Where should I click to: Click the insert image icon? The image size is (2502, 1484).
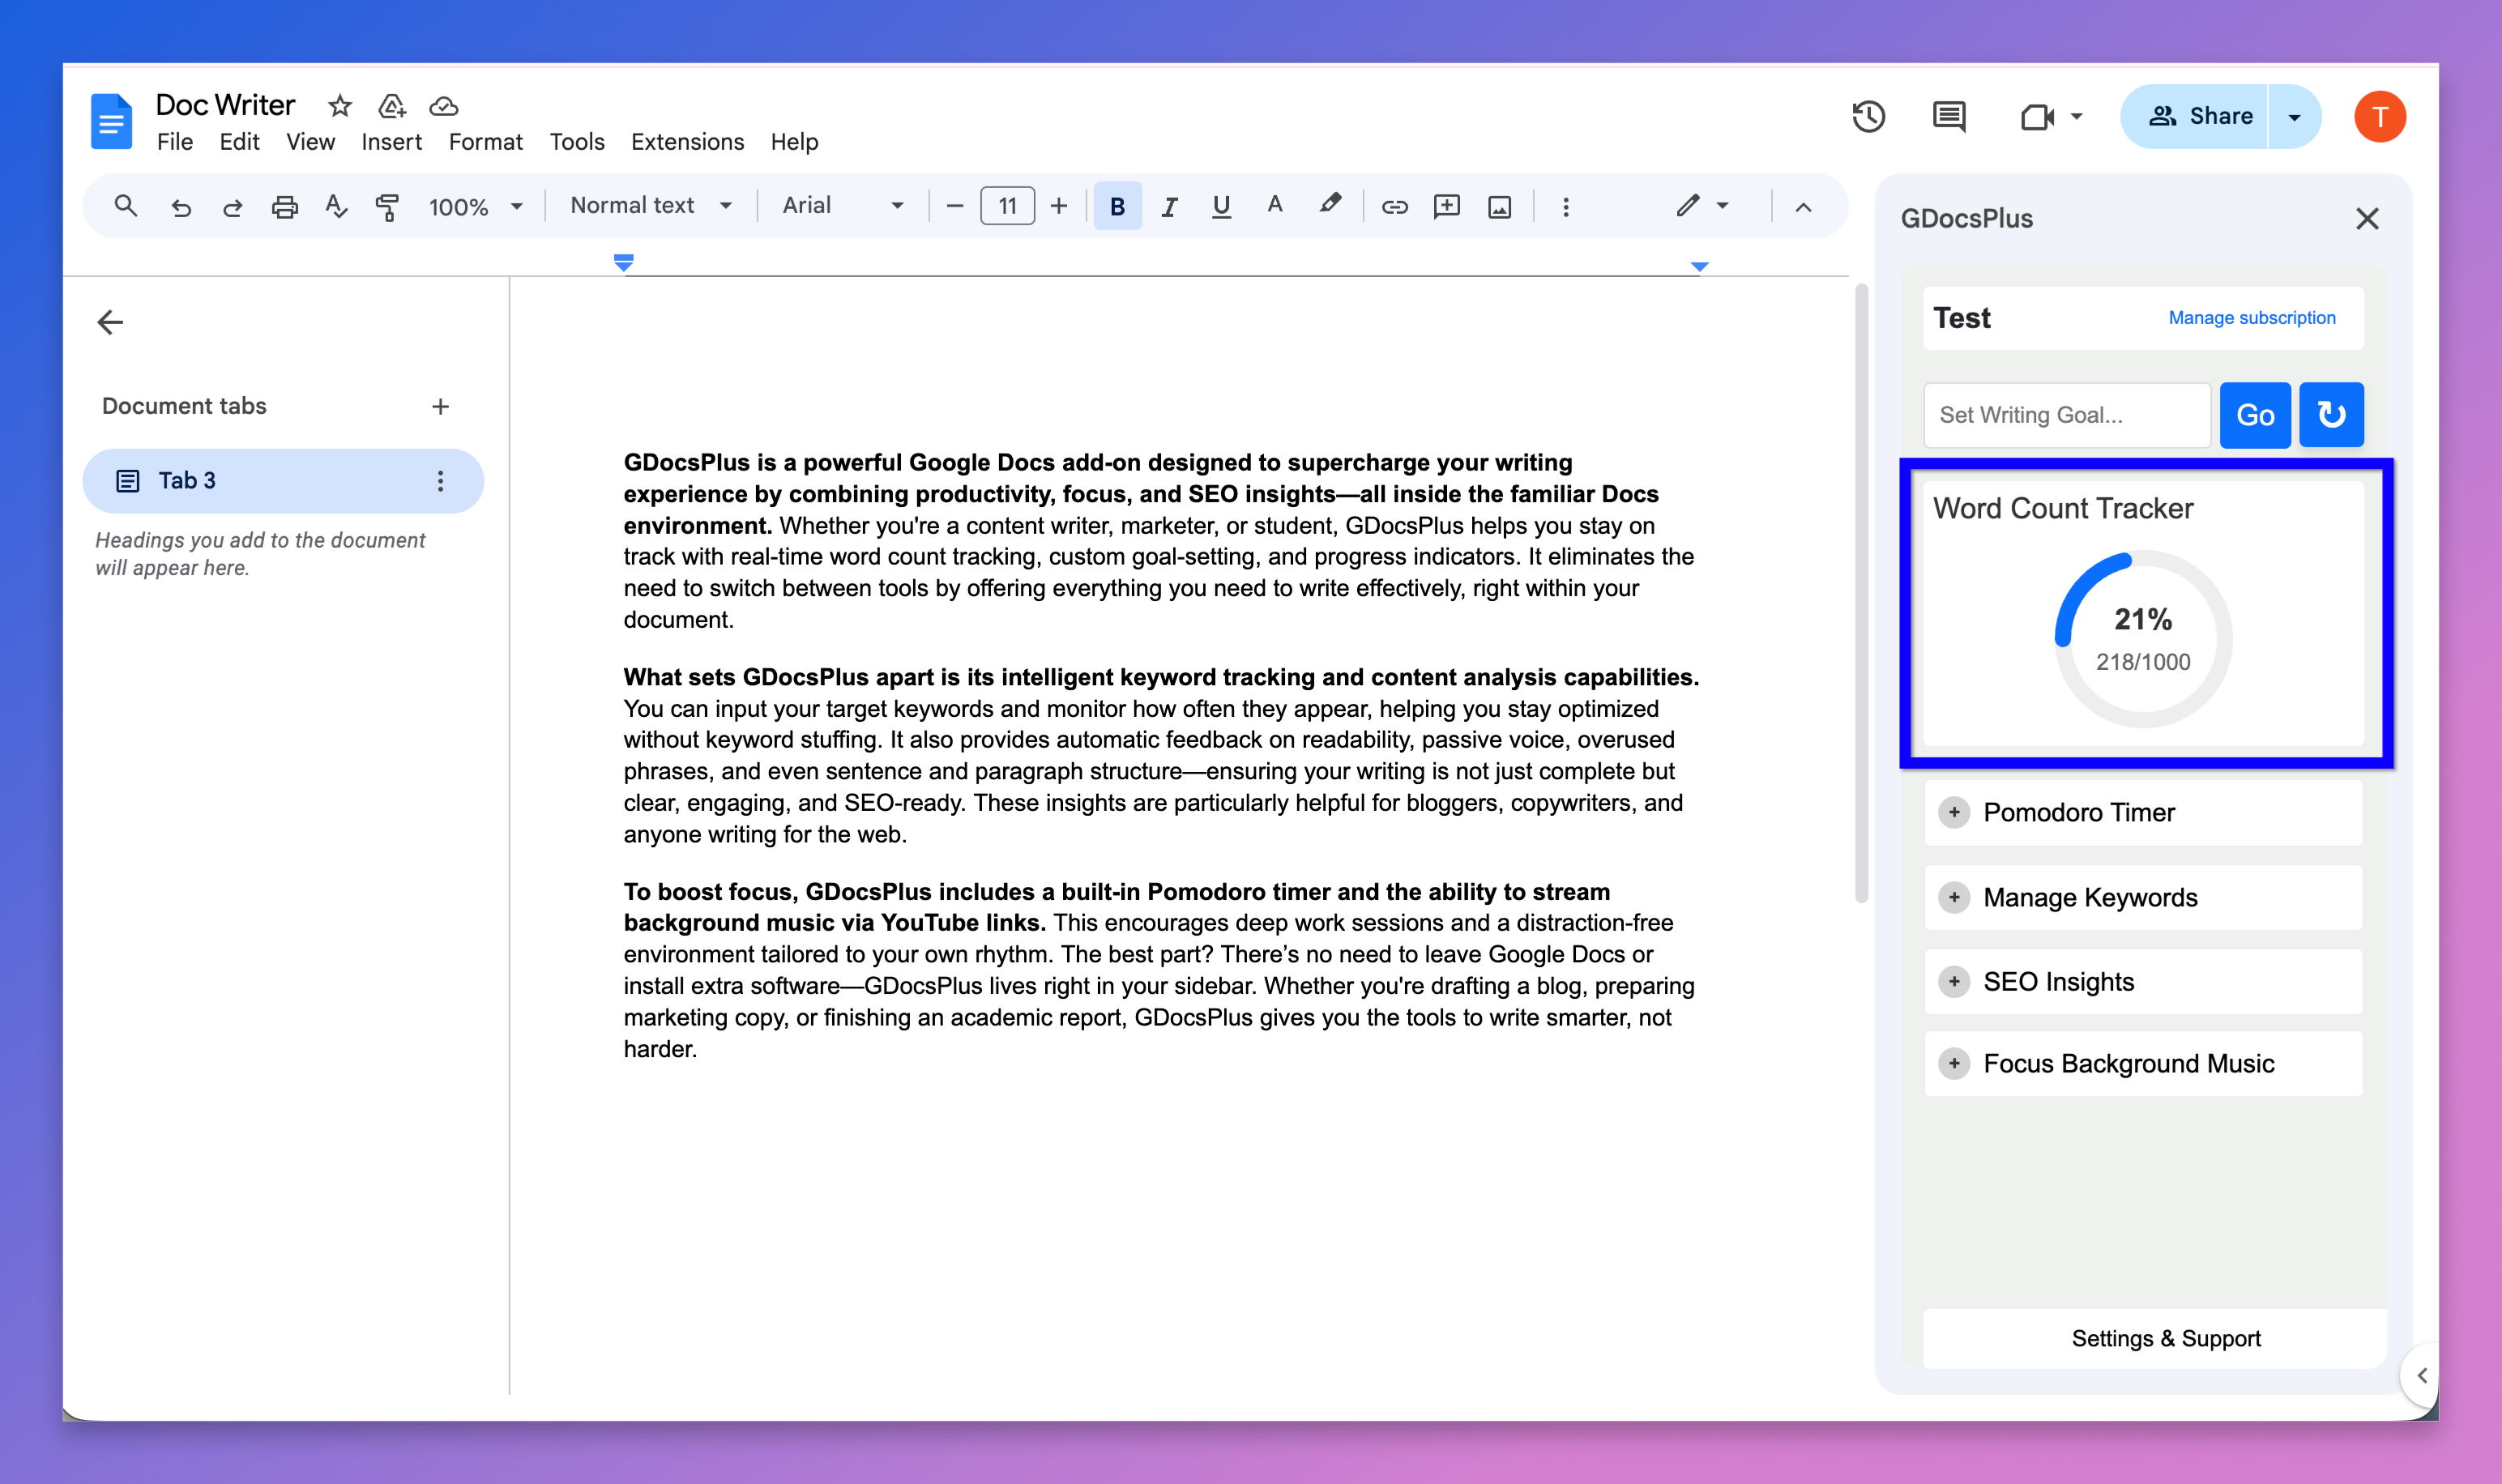click(x=1499, y=206)
